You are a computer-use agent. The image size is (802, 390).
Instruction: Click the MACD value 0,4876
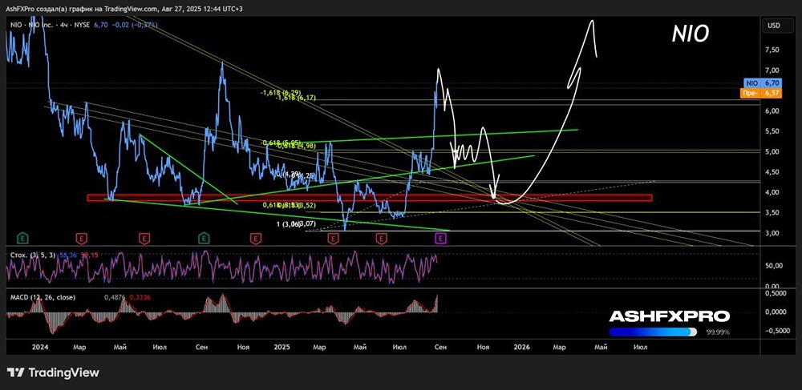click(x=114, y=297)
